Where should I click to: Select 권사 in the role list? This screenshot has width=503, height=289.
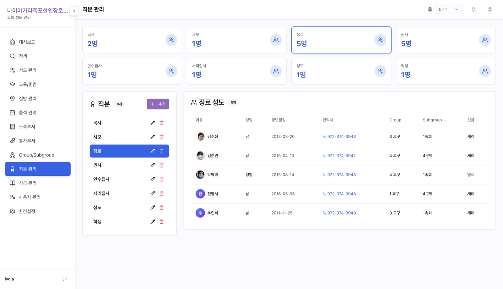tap(129, 165)
